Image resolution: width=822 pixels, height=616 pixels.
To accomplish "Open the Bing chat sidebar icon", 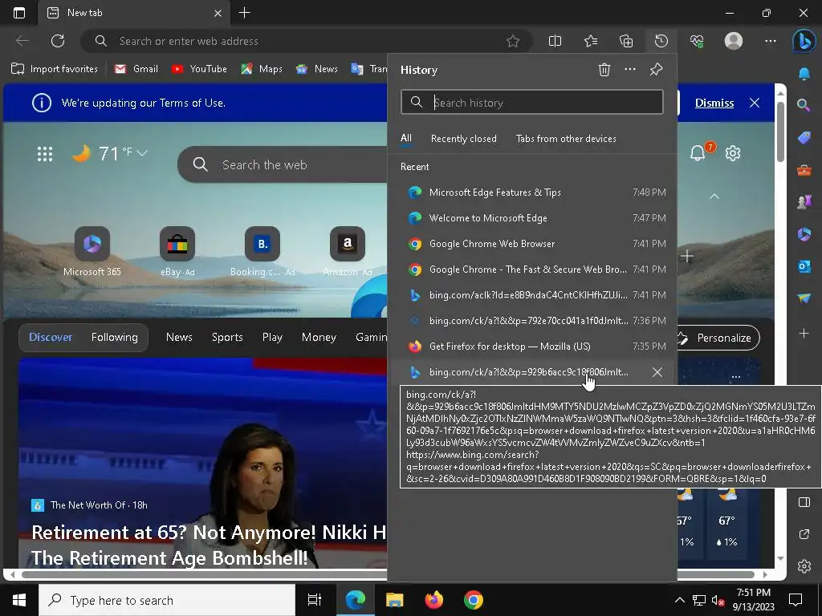I will [x=804, y=41].
